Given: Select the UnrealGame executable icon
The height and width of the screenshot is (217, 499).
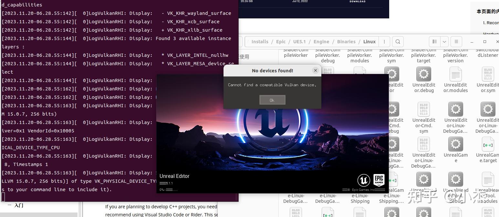Looking at the screenshot, I should [x=455, y=144].
